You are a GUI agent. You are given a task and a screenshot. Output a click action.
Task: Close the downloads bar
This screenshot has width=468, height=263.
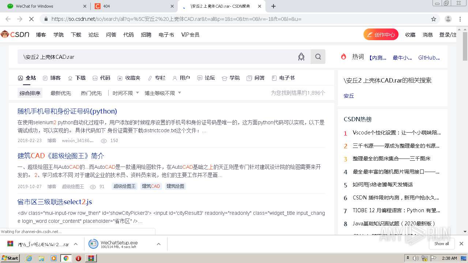(x=461, y=244)
